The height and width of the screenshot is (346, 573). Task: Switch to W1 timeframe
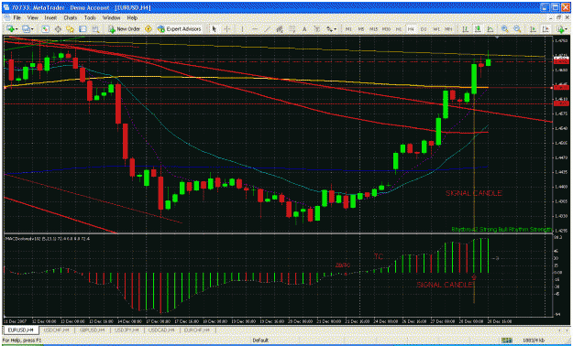coord(436,29)
